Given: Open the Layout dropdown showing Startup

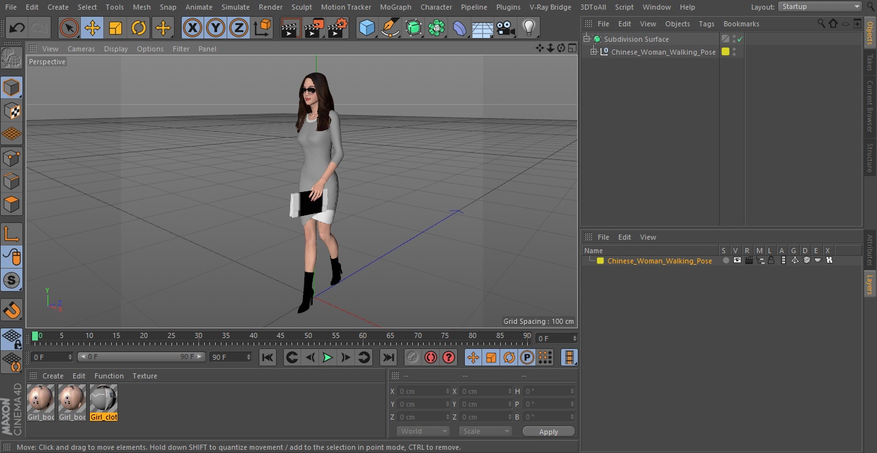Looking at the screenshot, I should pos(821,6).
